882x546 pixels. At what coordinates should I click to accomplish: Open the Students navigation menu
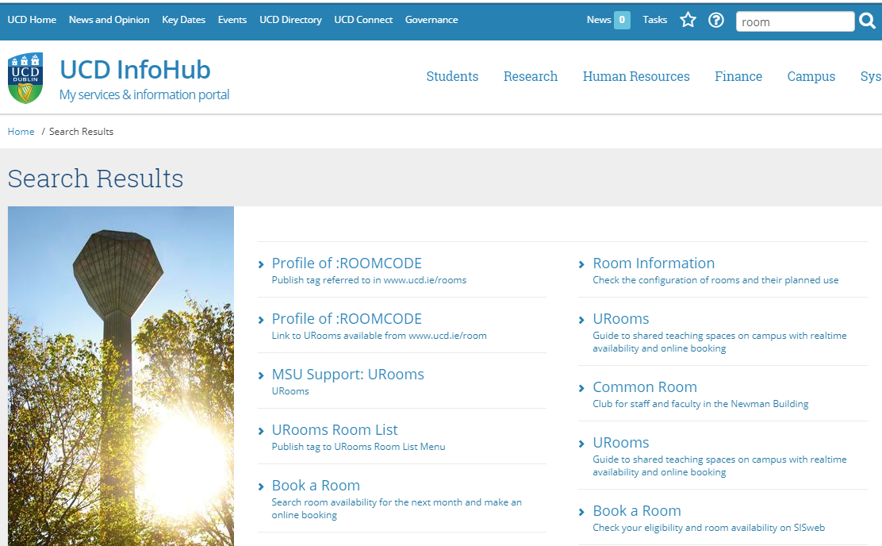pyautogui.click(x=452, y=77)
